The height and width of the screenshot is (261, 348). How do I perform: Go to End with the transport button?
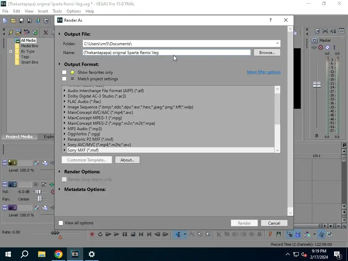[x=149, y=234]
